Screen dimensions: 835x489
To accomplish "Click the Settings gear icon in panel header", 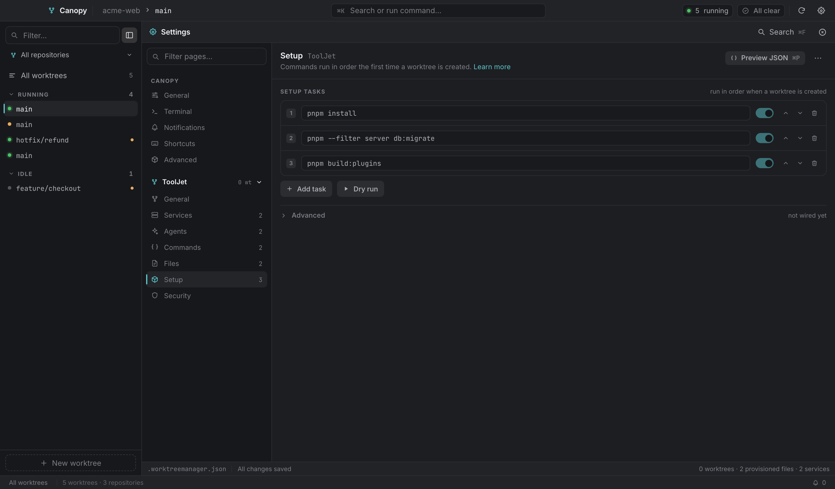I will pos(153,32).
